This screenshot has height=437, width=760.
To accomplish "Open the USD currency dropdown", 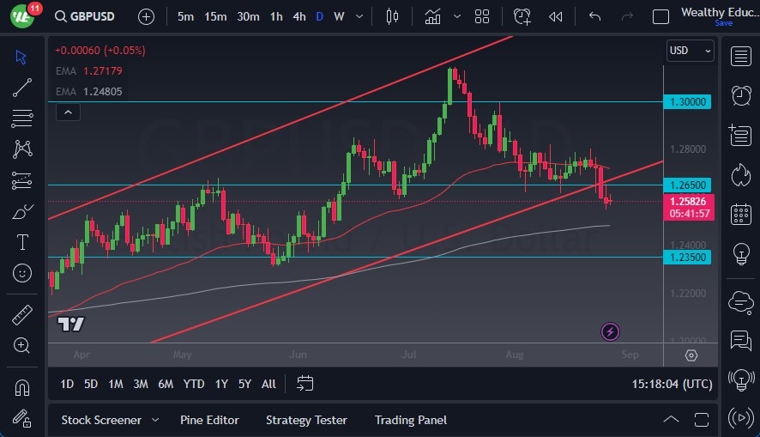I will [690, 51].
